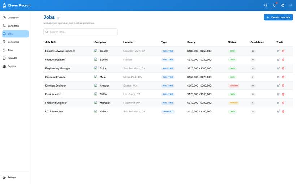This screenshot has width=296, height=184.
Task: Sort by Company column header
Action: pos(100,42)
